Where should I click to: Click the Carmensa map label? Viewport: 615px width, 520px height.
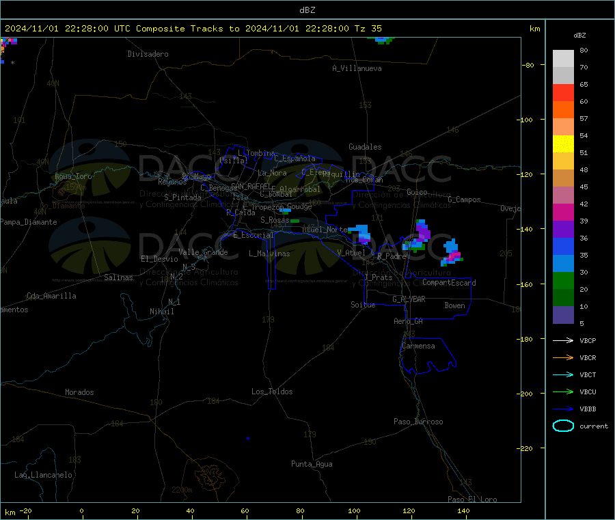418,346
